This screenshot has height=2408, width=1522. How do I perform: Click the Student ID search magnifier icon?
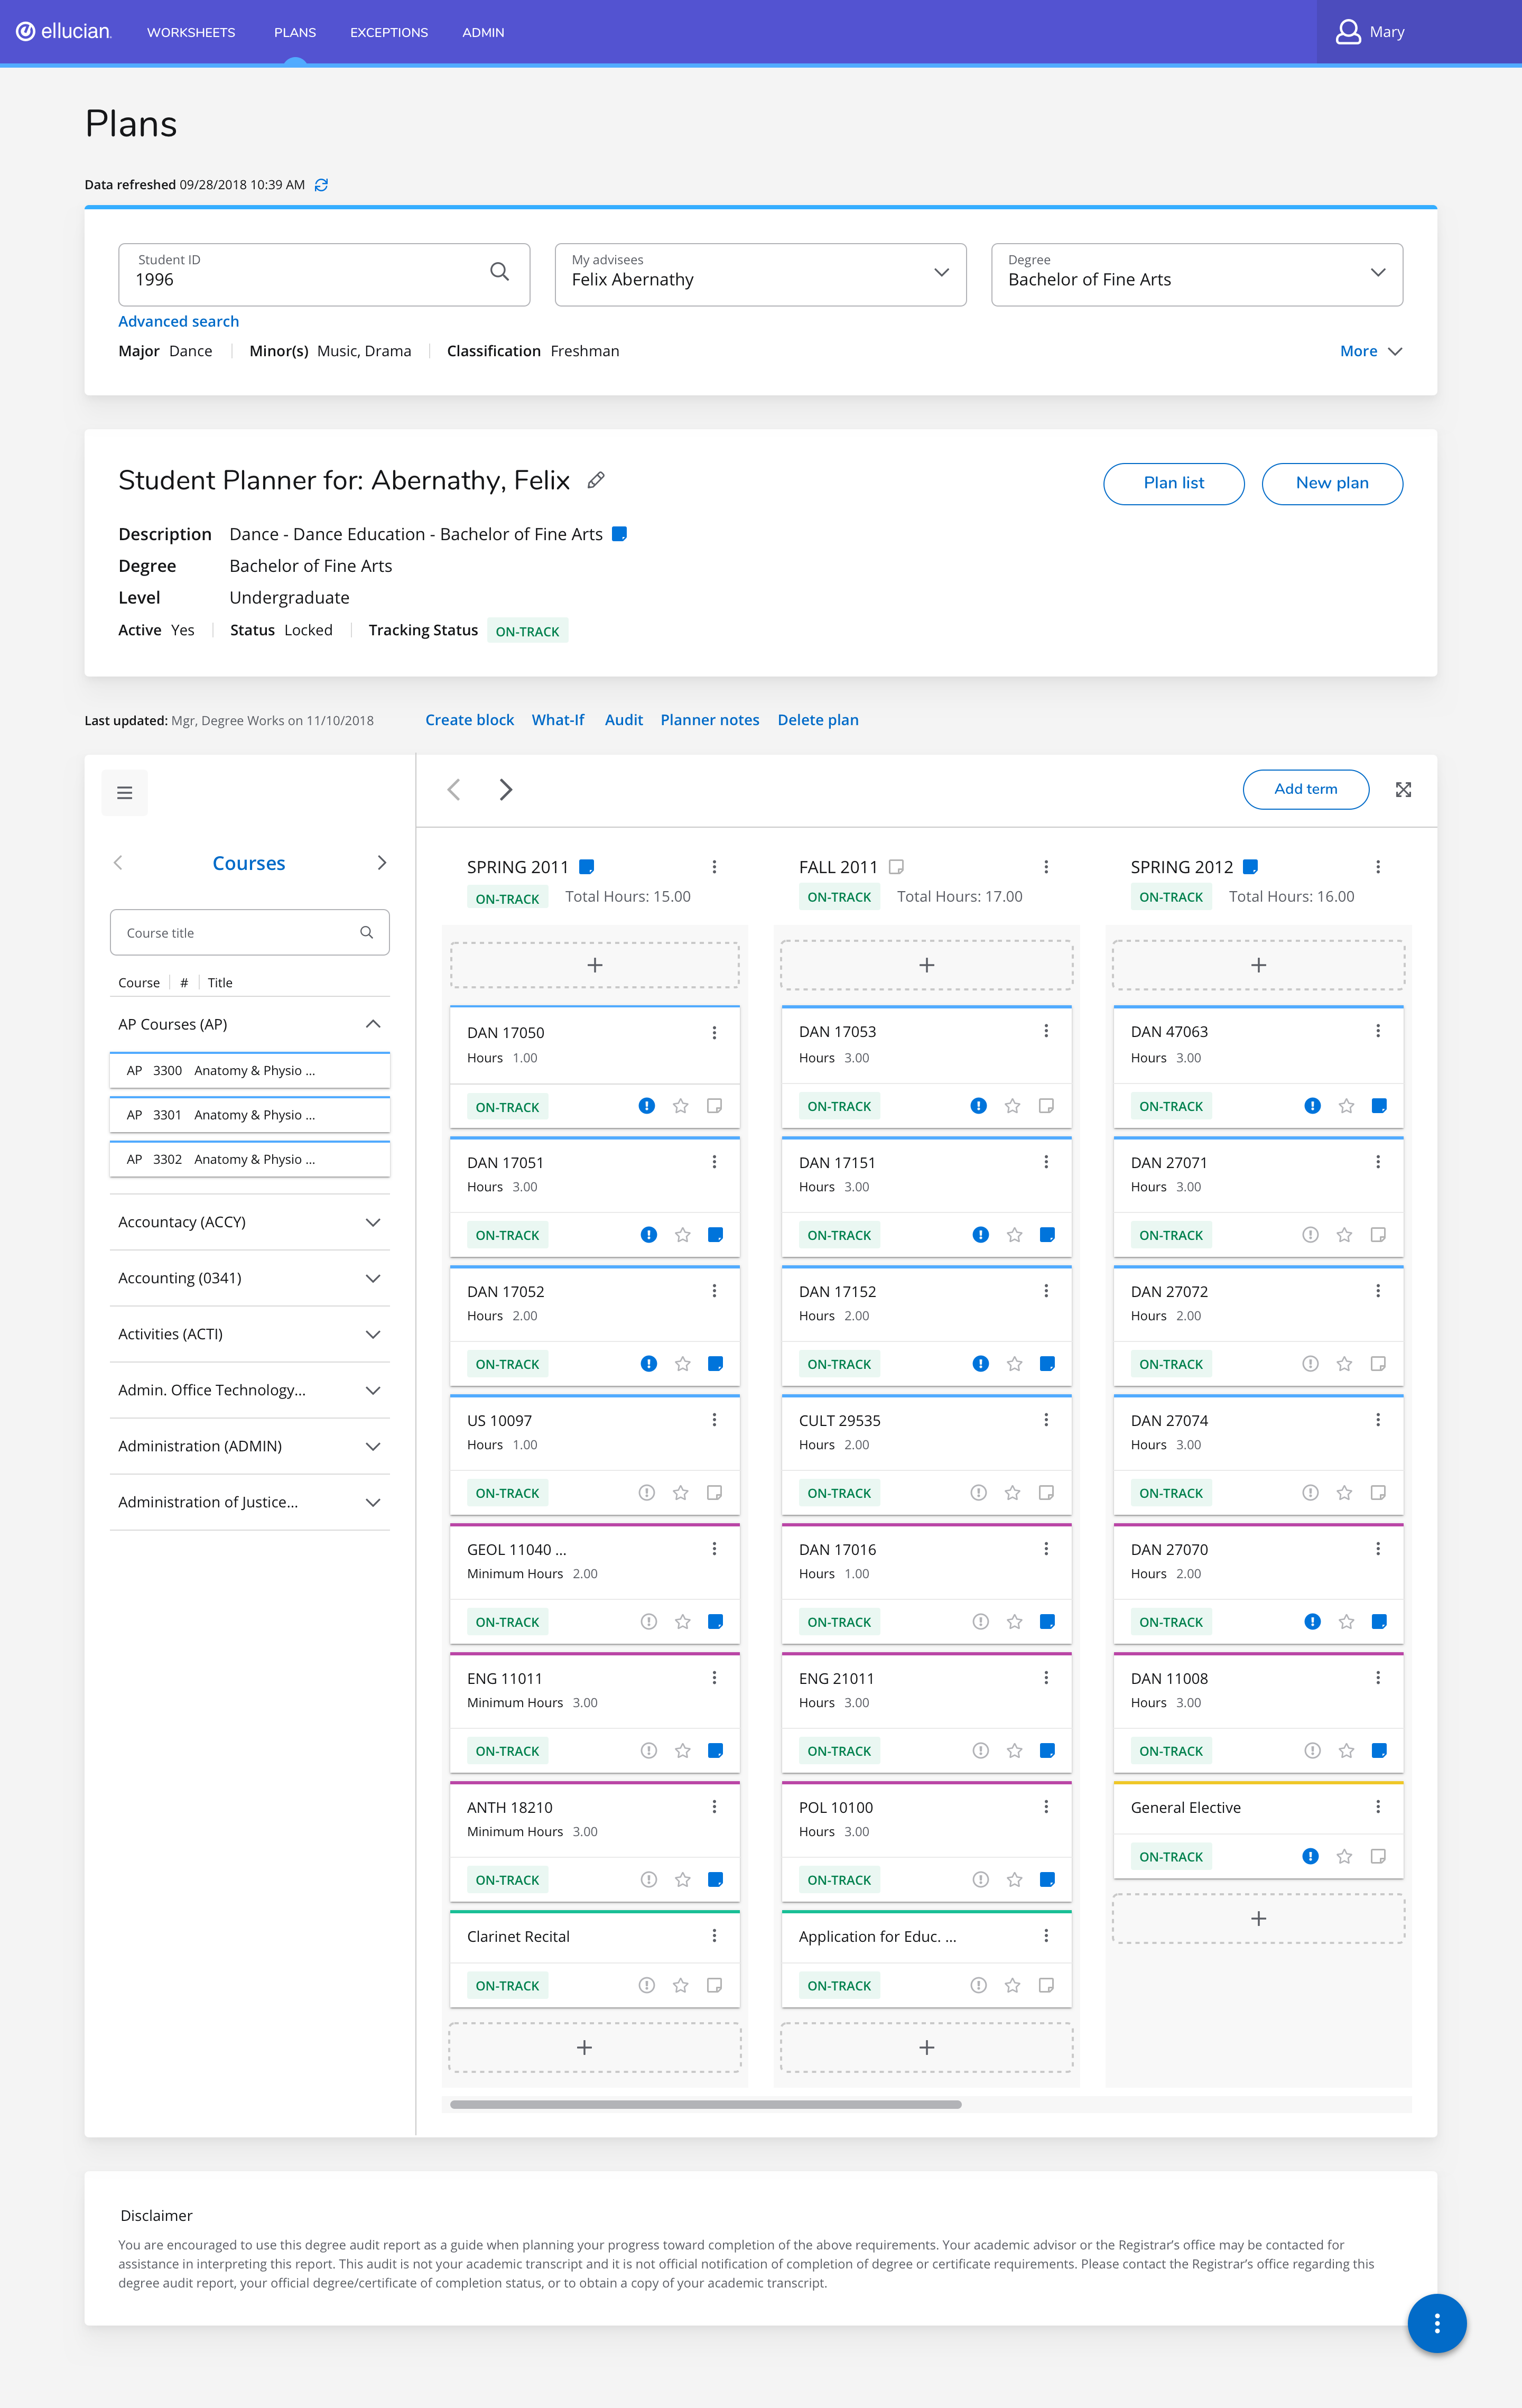(500, 272)
